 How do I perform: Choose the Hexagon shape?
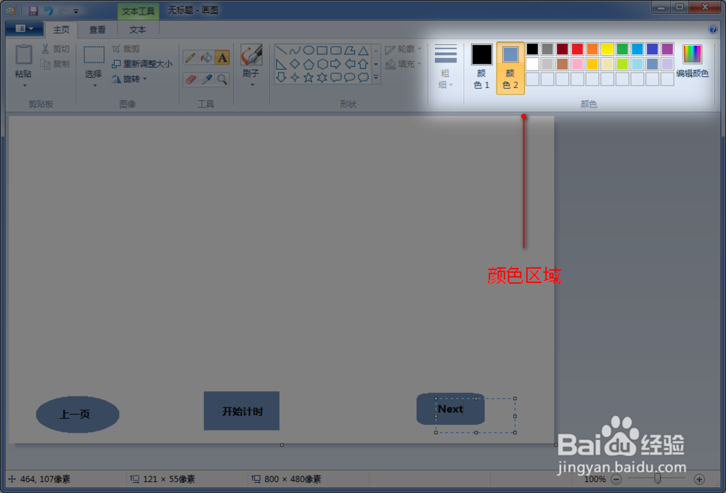pos(322,64)
